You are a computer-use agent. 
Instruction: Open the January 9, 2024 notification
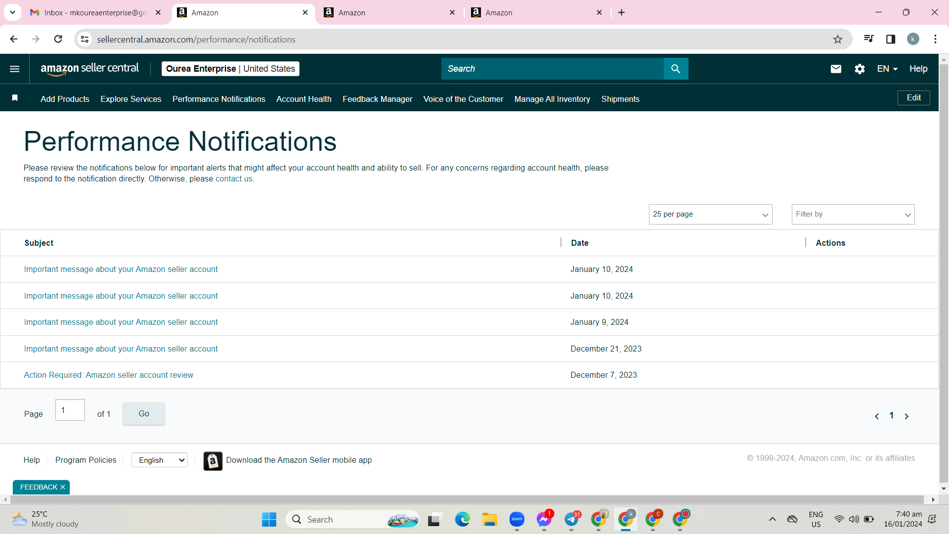click(x=121, y=322)
